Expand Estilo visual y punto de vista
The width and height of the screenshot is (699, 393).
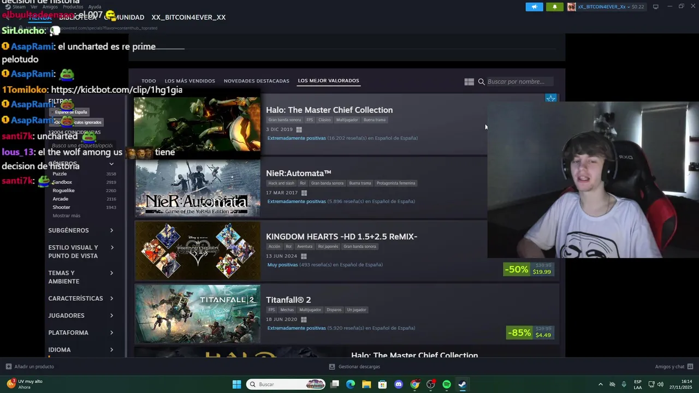[x=81, y=252]
